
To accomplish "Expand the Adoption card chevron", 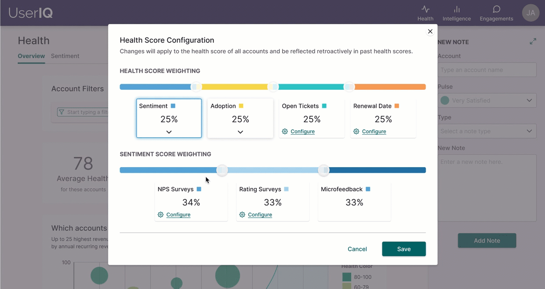I will pos(240,132).
